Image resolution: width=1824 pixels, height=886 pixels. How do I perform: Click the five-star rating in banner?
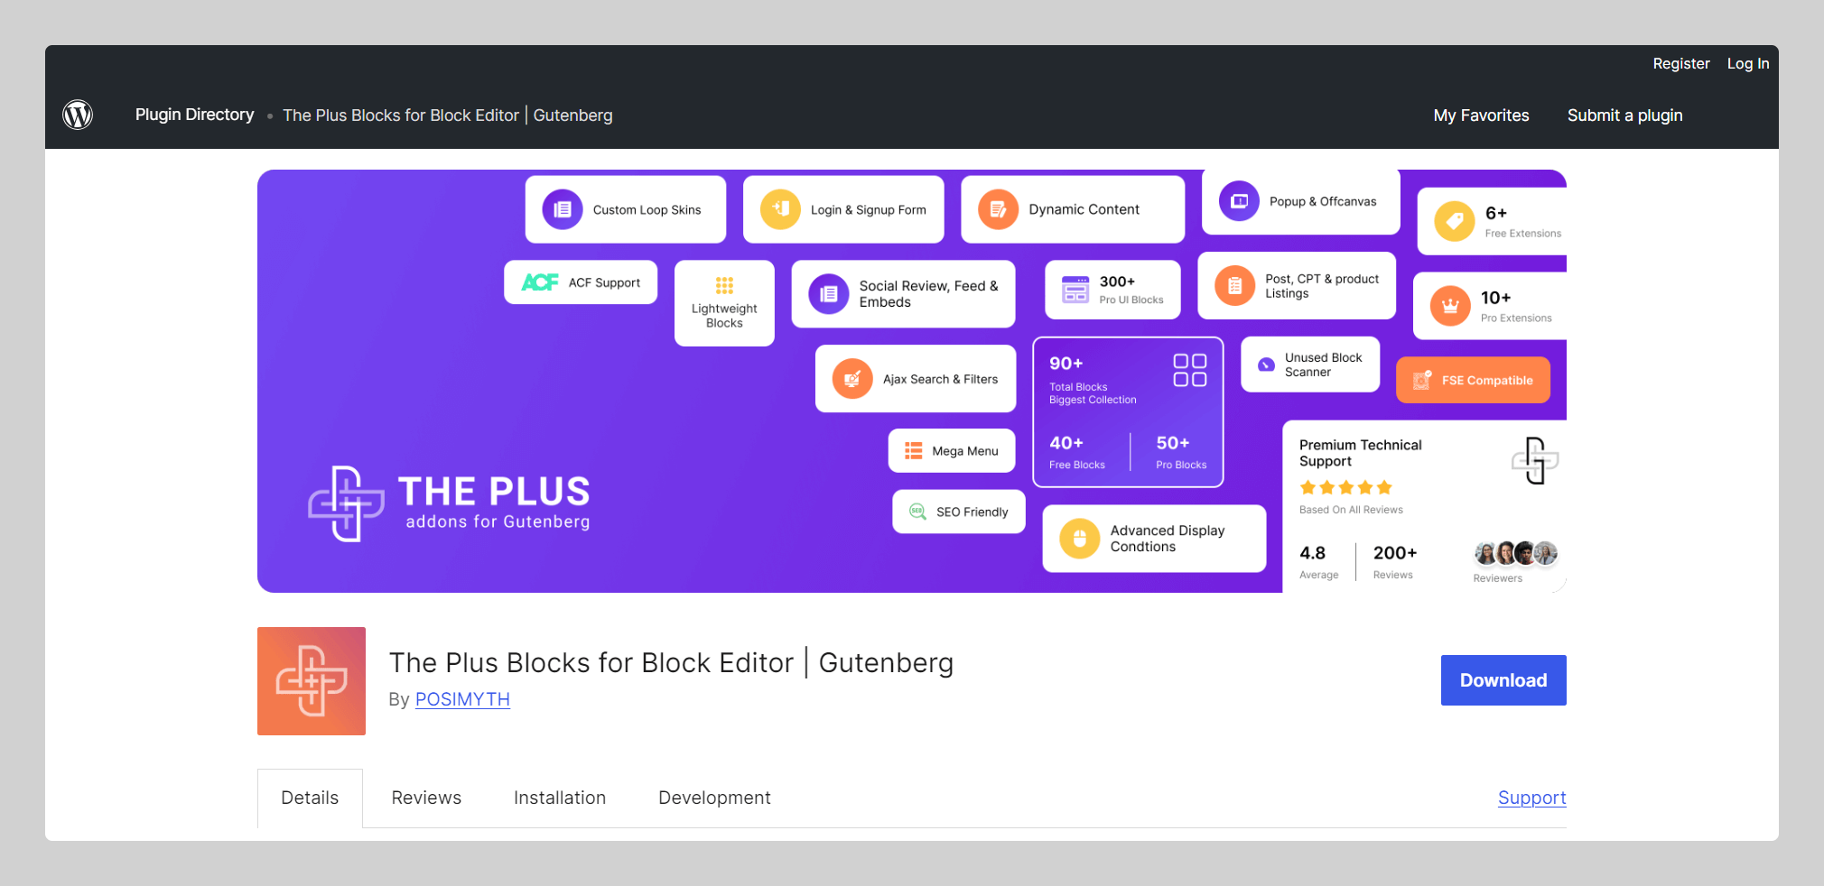coord(1346,487)
